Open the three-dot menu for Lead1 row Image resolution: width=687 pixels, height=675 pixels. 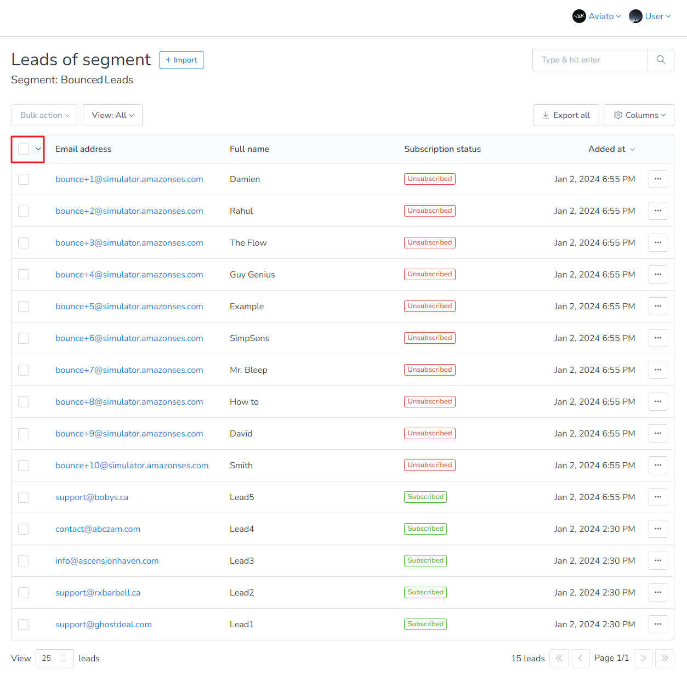click(x=657, y=625)
